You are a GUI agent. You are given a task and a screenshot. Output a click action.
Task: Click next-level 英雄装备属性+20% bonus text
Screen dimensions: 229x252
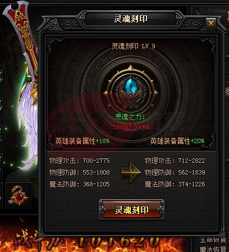click(x=177, y=141)
